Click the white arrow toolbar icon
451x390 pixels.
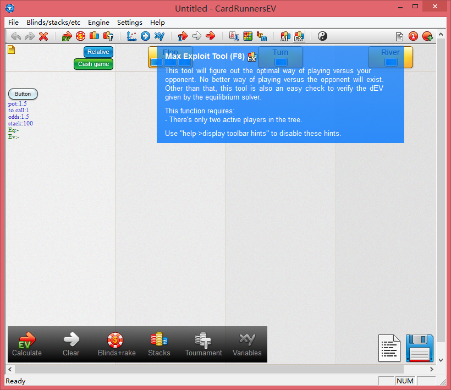click(x=196, y=36)
